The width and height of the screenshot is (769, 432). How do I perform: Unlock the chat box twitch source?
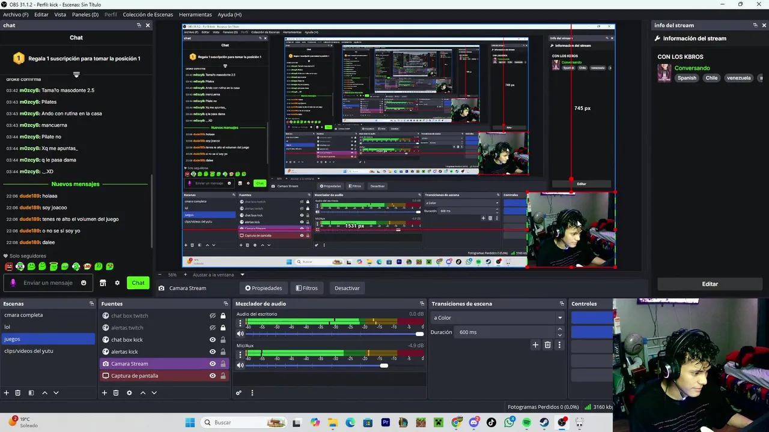pyautogui.click(x=223, y=316)
